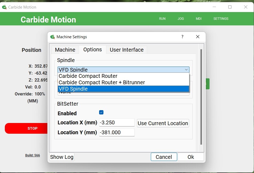
Task: Choose Carbide Compact Router from the list
Action: coord(124,76)
